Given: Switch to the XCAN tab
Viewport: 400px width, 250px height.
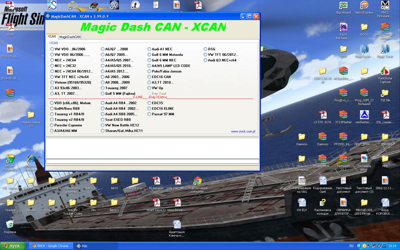Looking at the screenshot, I should [52, 37].
